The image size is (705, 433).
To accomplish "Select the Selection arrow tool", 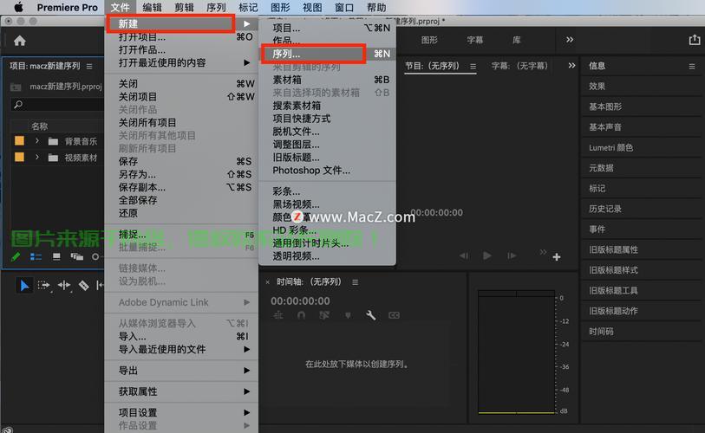I will tap(24, 285).
